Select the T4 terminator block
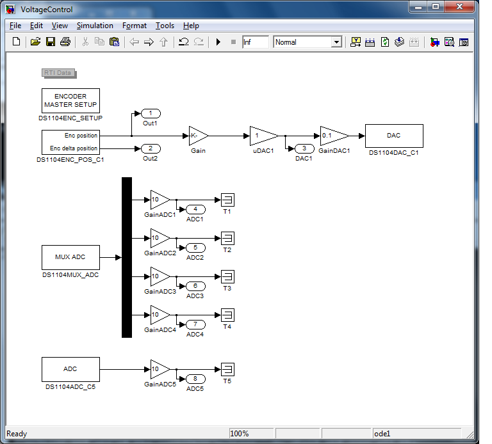Screen dimensions: 492x444 click(x=227, y=315)
